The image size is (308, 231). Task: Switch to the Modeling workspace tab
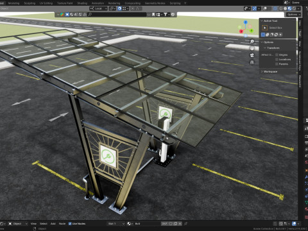click(13, 3)
